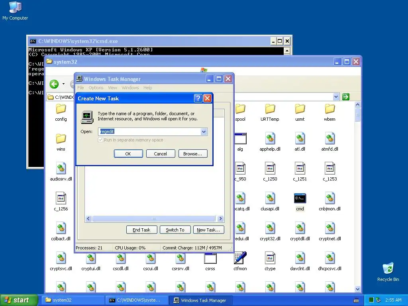Select the c_1256 file icon

click(61, 198)
